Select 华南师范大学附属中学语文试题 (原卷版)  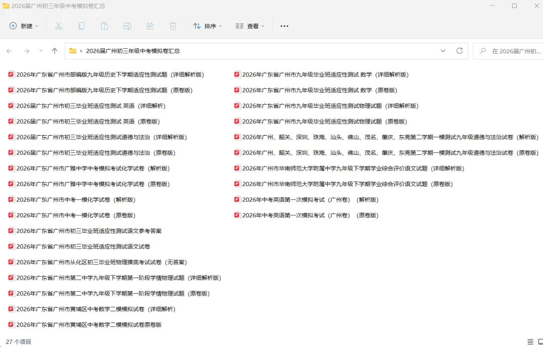tap(344, 184)
